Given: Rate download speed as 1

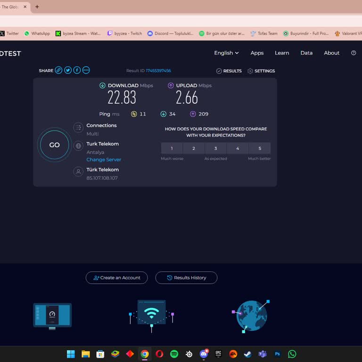Looking at the screenshot, I should [x=172, y=148].
